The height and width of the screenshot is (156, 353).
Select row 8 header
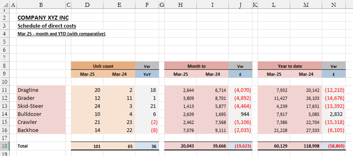tap(5, 66)
